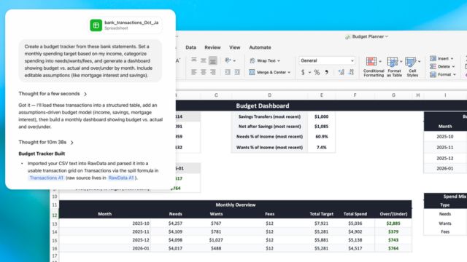Image resolution: width=467 pixels, height=262 pixels.
Task: Select column D header
Action: point(269,95)
